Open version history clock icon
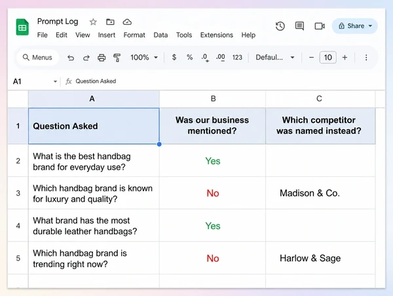 (x=280, y=26)
